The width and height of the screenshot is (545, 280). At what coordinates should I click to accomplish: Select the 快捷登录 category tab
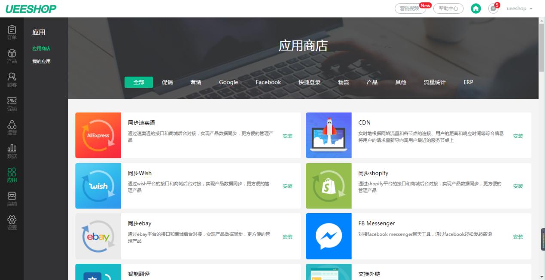click(x=310, y=82)
